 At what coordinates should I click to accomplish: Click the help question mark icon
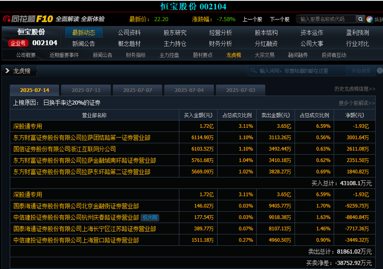[x=380, y=71]
